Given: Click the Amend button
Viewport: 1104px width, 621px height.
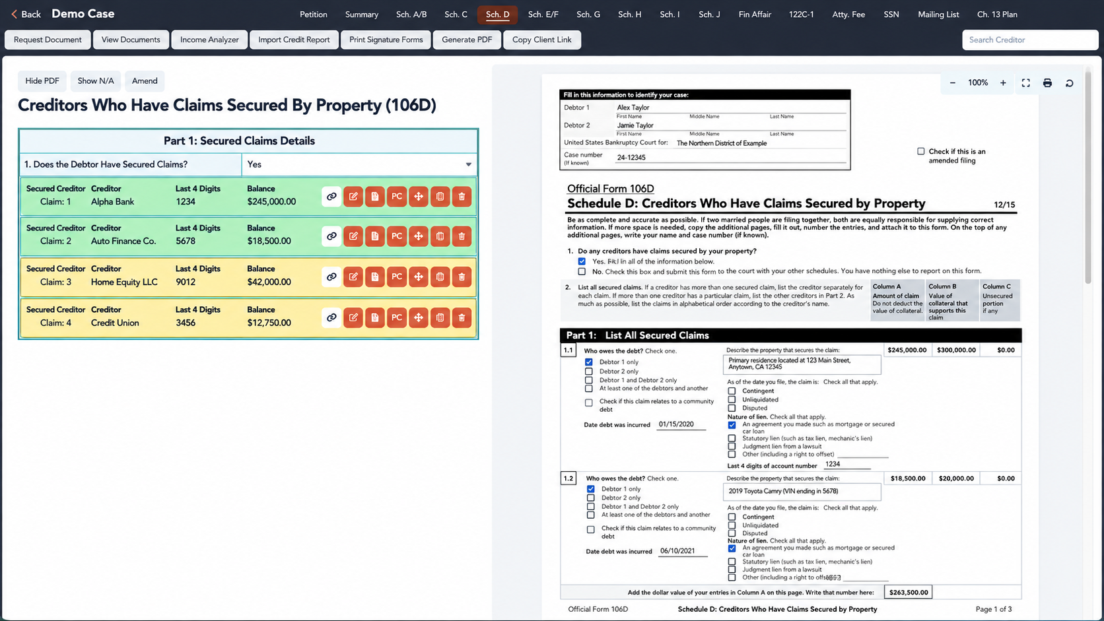Looking at the screenshot, I should pyautogui.click(x=145, y=81).
